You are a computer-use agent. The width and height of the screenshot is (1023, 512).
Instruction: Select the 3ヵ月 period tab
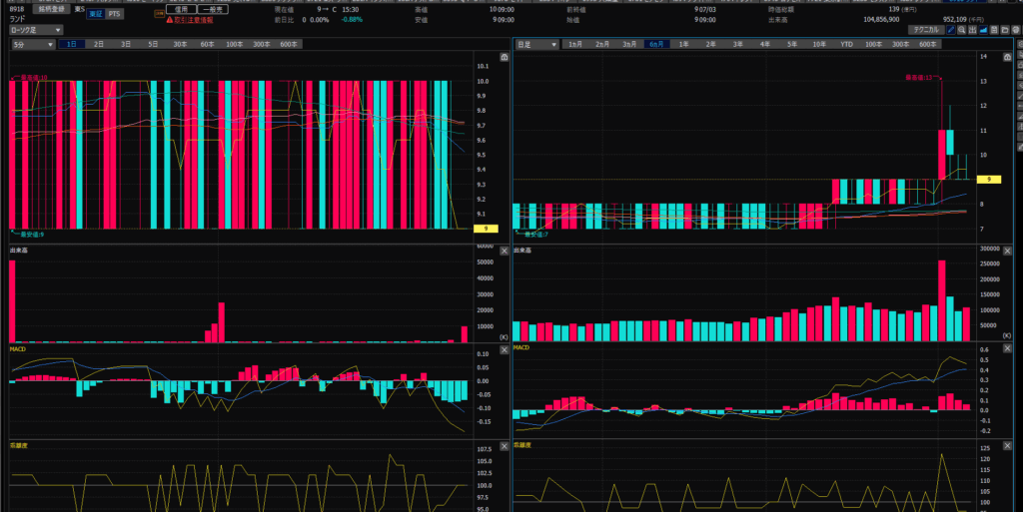coord(629,44)
